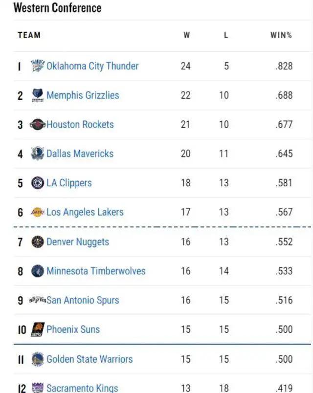Click the San Antonio Spurs logo
The width and height of the screenshot is (313, 393).
pyautogui.click(x=38, y=300)
